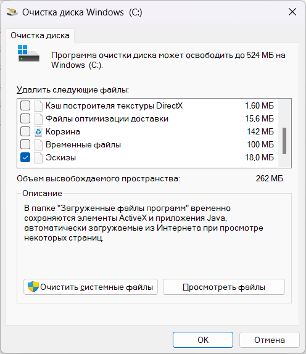
Task: Click file icon beside Кэш построителя текстуры DirectX
Action: click(38, 106)
